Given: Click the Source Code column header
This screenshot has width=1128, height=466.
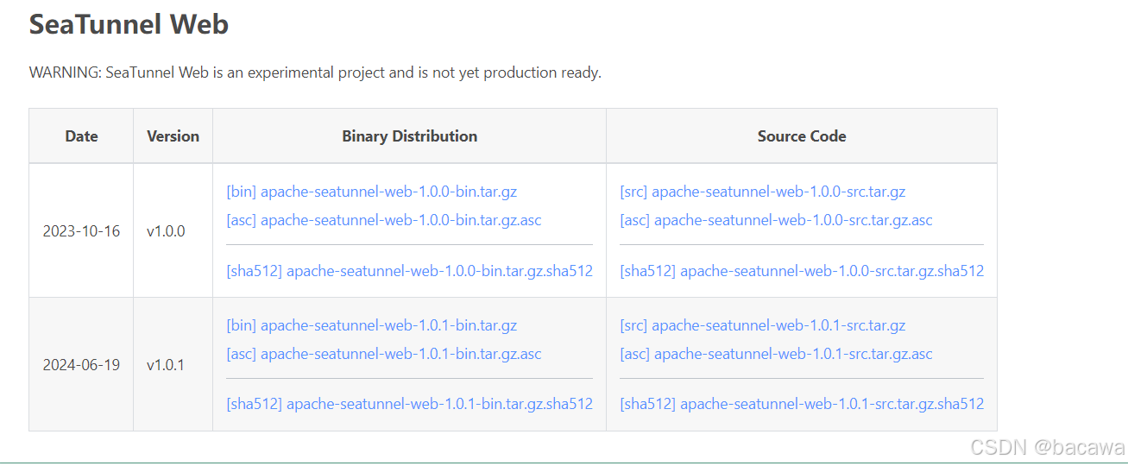Looking at the screenshot, I should coord(802,136).
